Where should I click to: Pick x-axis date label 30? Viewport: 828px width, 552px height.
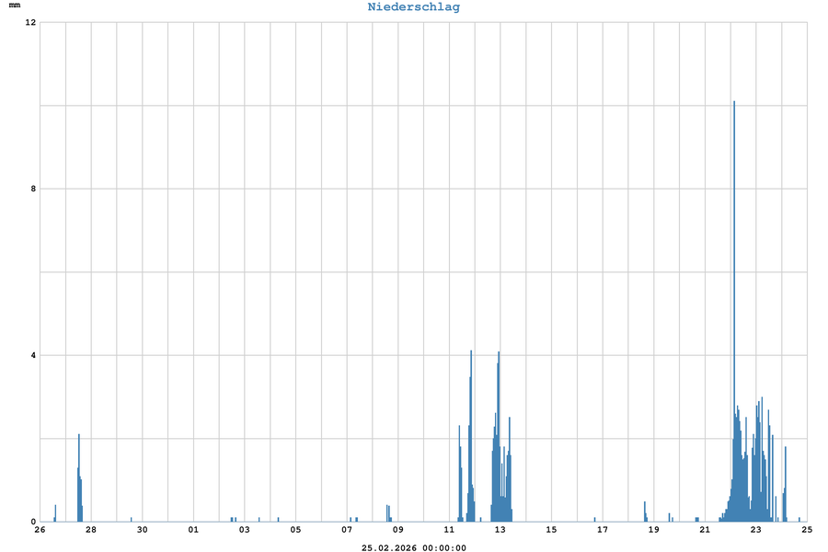[x=142, y=530]
